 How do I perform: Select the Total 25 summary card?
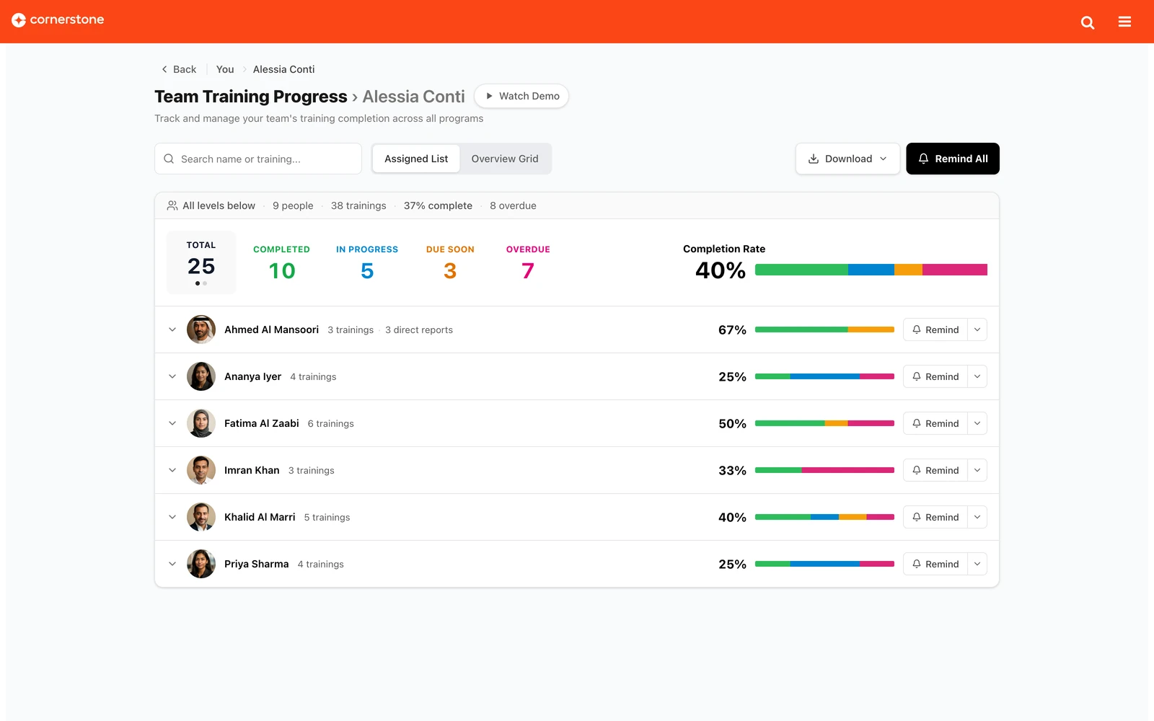[201, 262]
